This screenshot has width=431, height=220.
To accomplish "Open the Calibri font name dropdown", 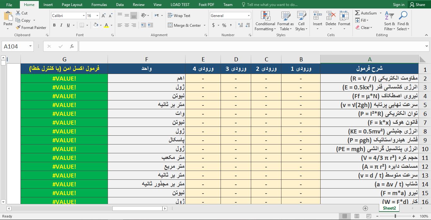I will 84,15.
